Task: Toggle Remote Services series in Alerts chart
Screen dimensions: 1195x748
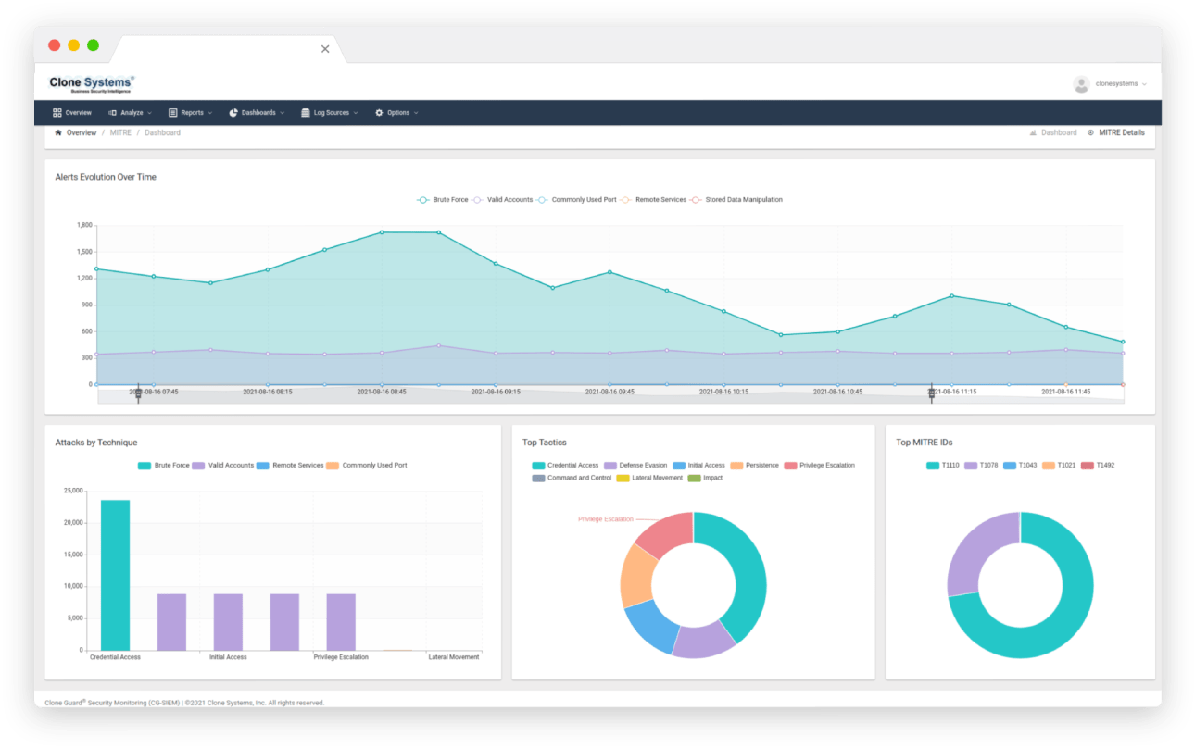Action: coord(653,200)
